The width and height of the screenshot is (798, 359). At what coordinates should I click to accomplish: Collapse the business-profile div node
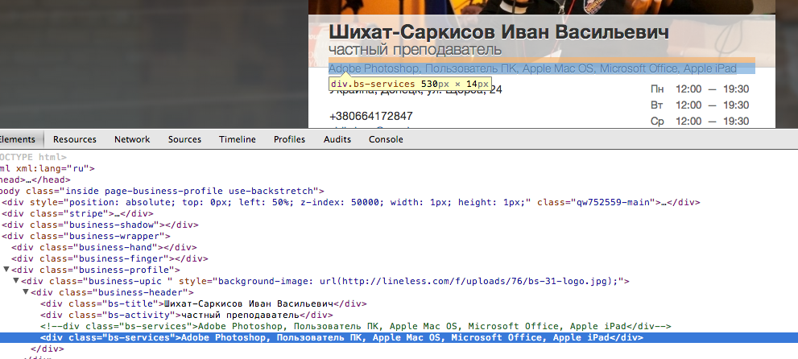[6, 270]
